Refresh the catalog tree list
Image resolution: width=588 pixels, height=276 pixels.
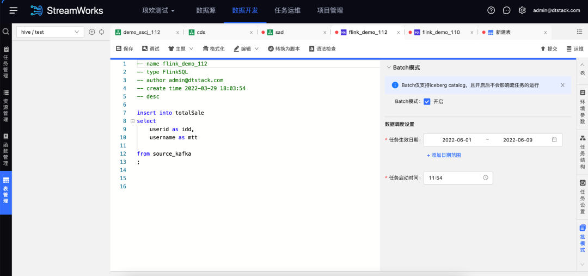[101, 32]
